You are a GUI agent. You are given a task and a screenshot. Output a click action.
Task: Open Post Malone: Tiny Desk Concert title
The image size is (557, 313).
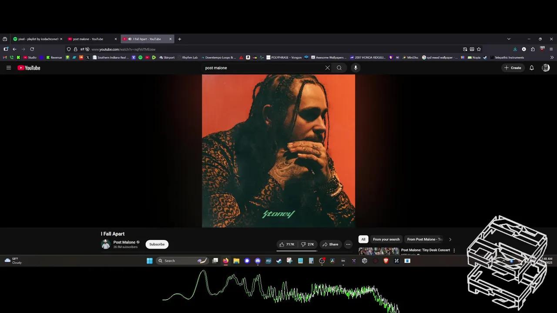tap(426, 250)
